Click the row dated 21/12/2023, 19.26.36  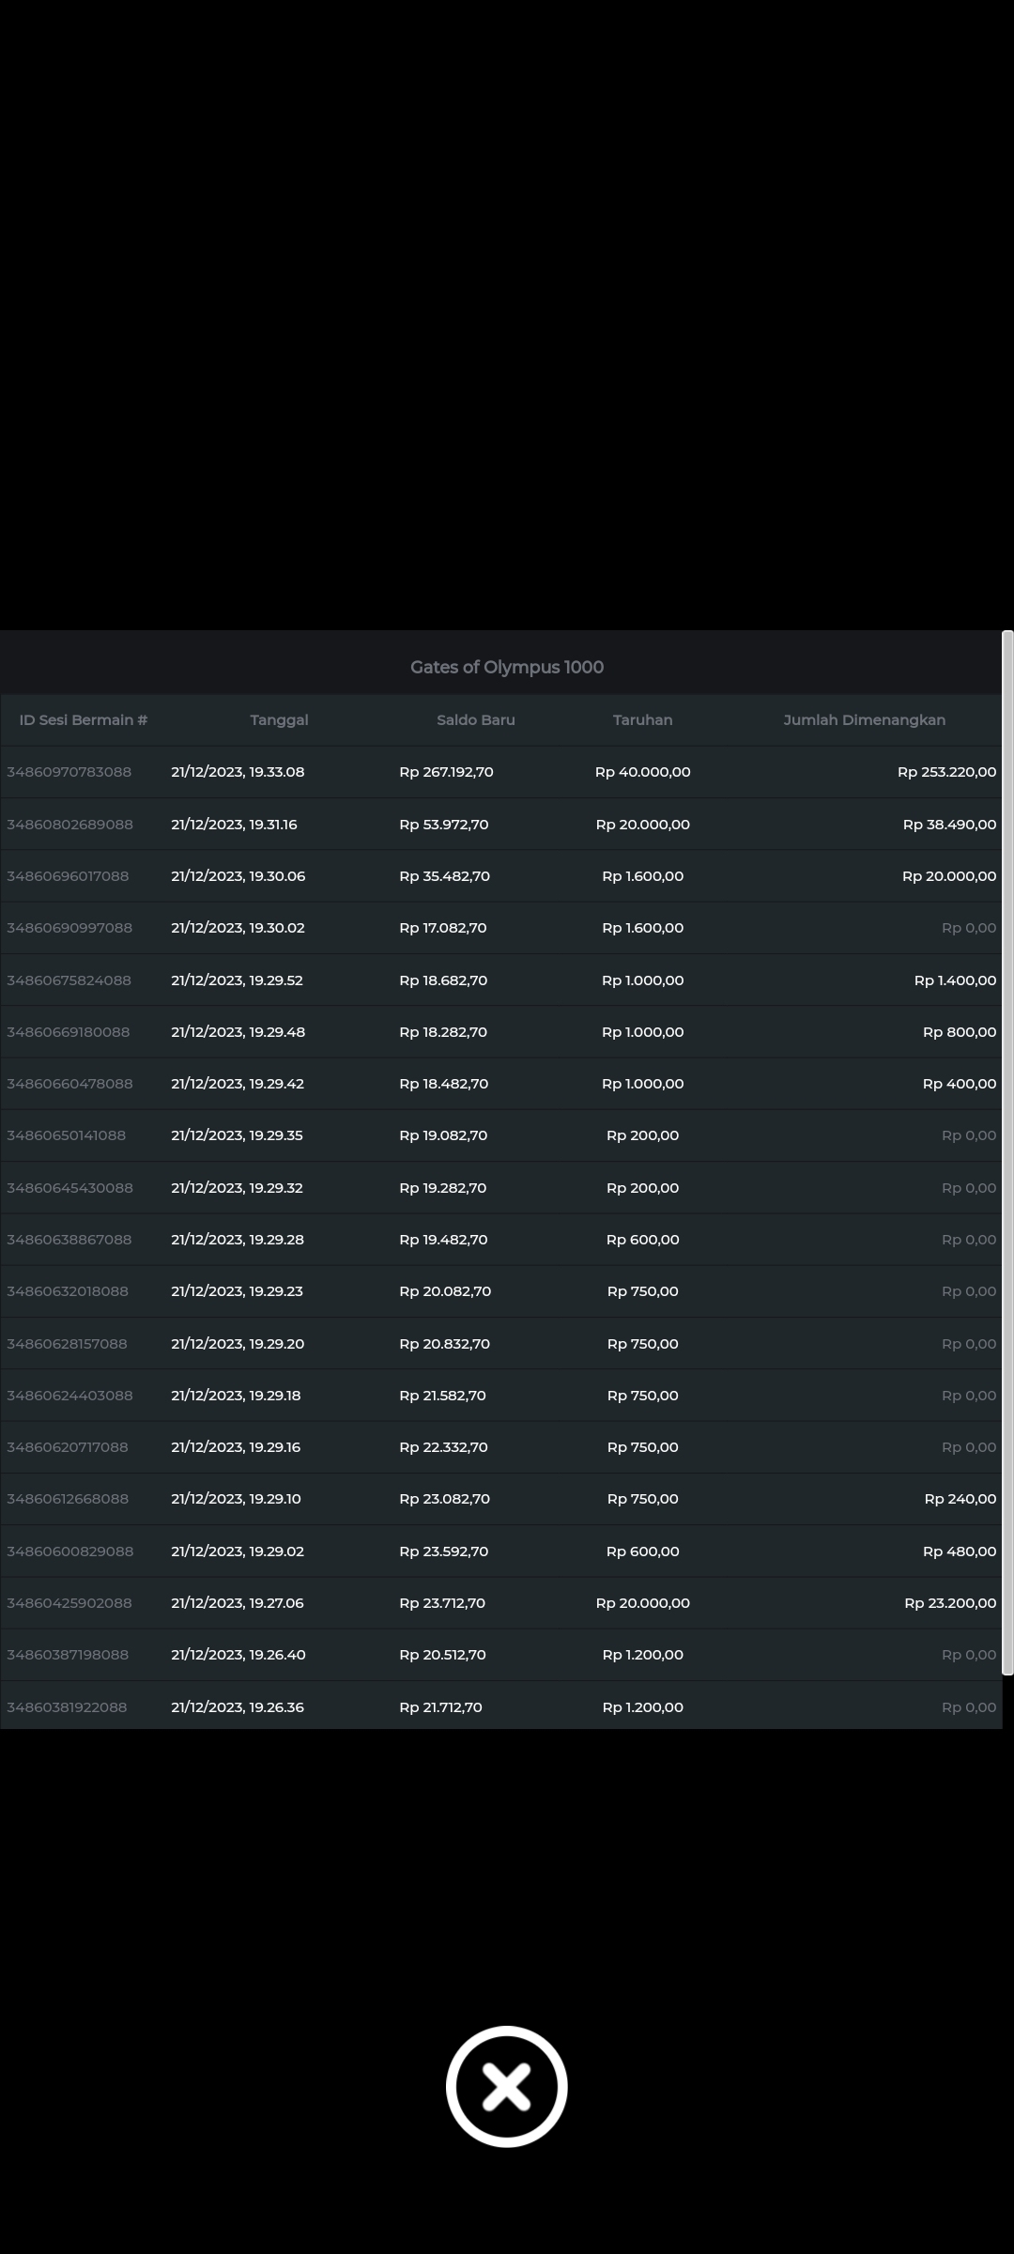pos(238,1707)
